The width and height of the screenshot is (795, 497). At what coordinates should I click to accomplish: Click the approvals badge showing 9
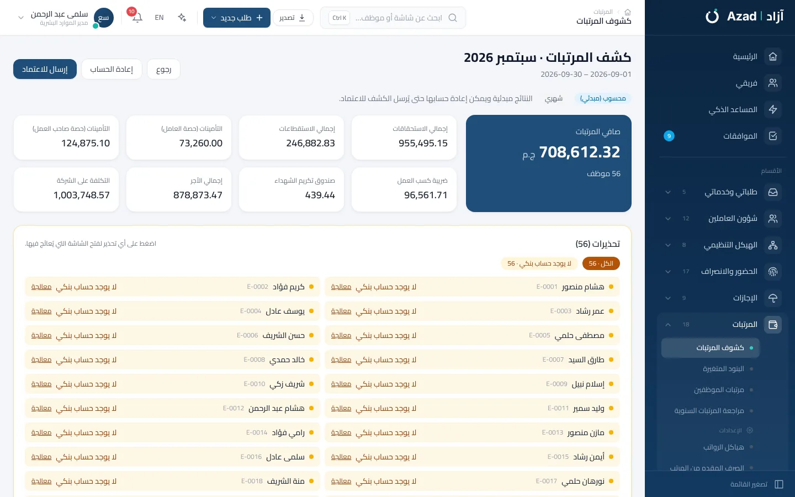(x=669, y=136)
